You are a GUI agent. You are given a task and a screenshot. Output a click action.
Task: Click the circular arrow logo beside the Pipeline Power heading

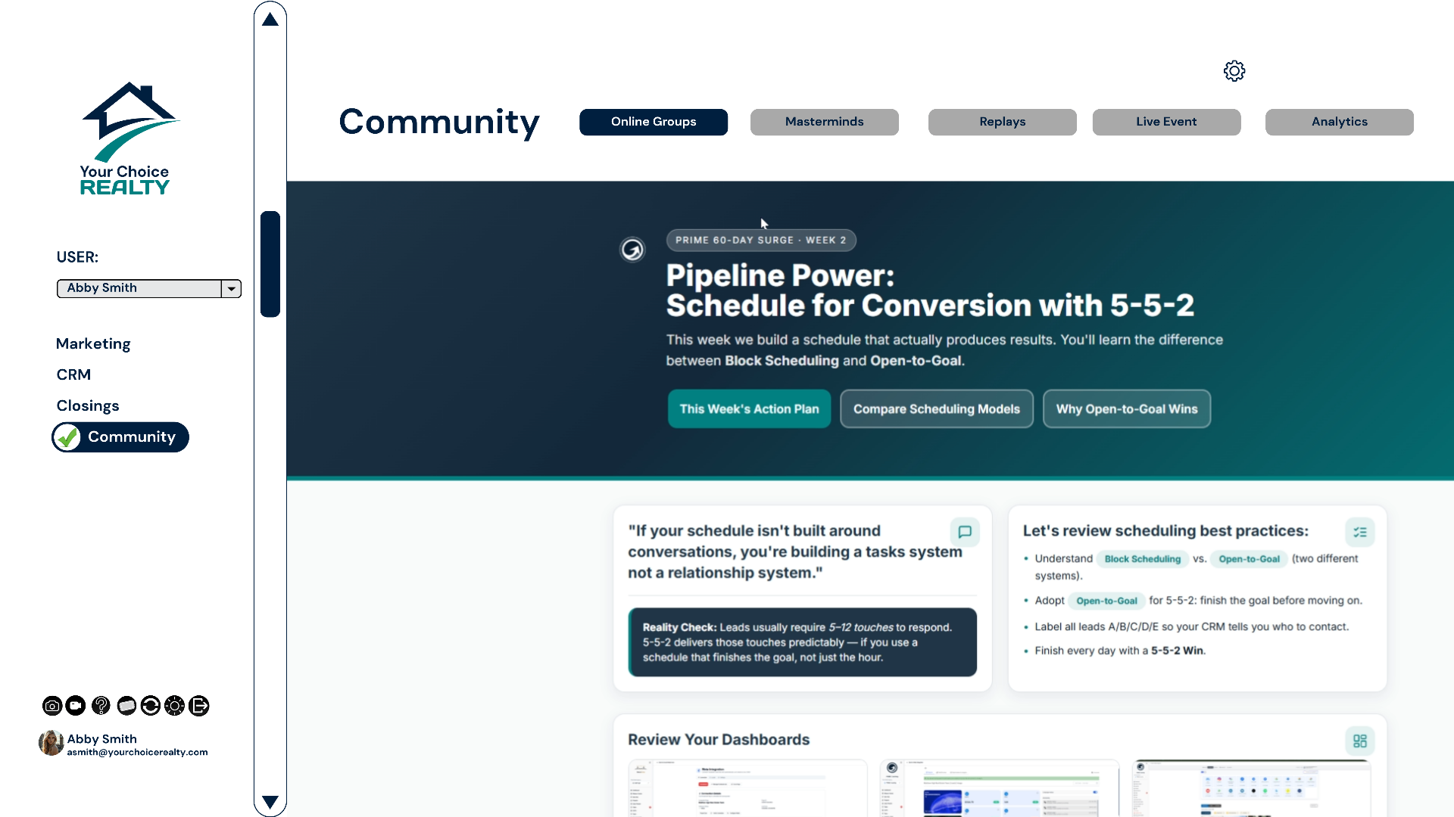click(x=632, y=249)
